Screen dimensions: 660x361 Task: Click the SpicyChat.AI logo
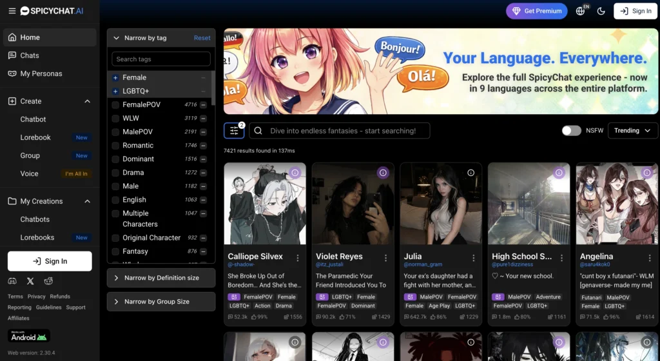52,11
